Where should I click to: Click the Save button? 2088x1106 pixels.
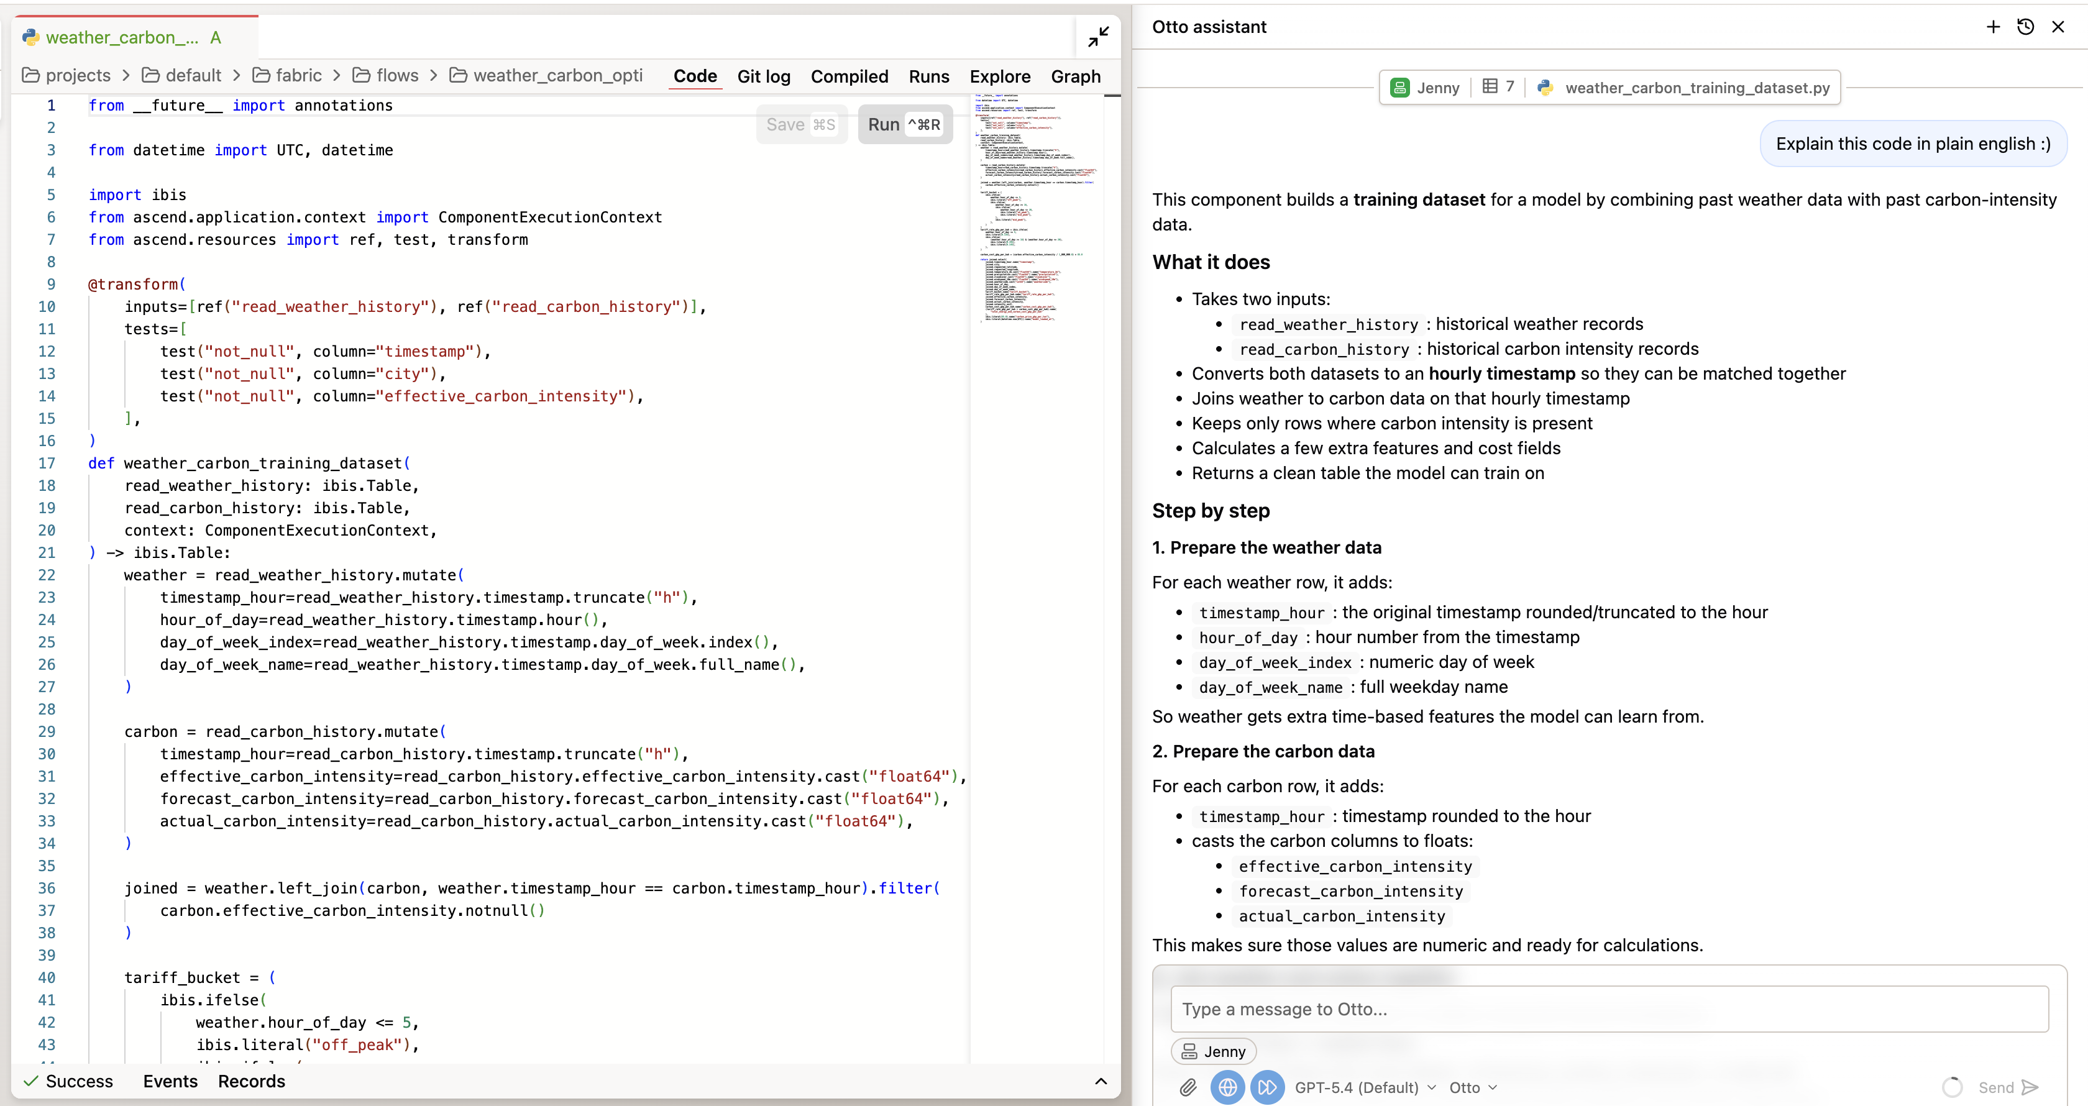pos(801,125)
